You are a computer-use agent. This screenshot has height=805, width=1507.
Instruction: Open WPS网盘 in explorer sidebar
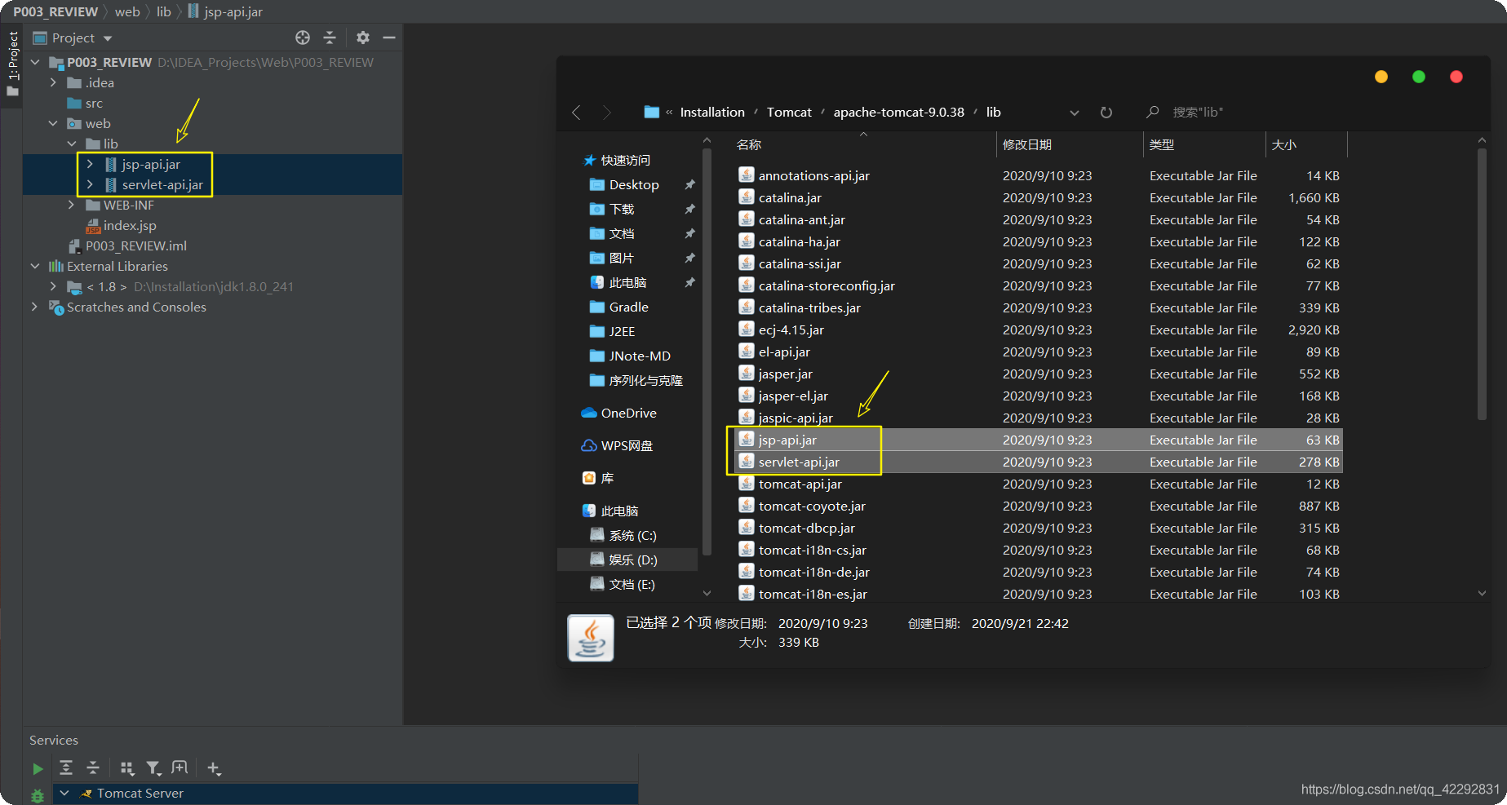[x=627, y=446]
